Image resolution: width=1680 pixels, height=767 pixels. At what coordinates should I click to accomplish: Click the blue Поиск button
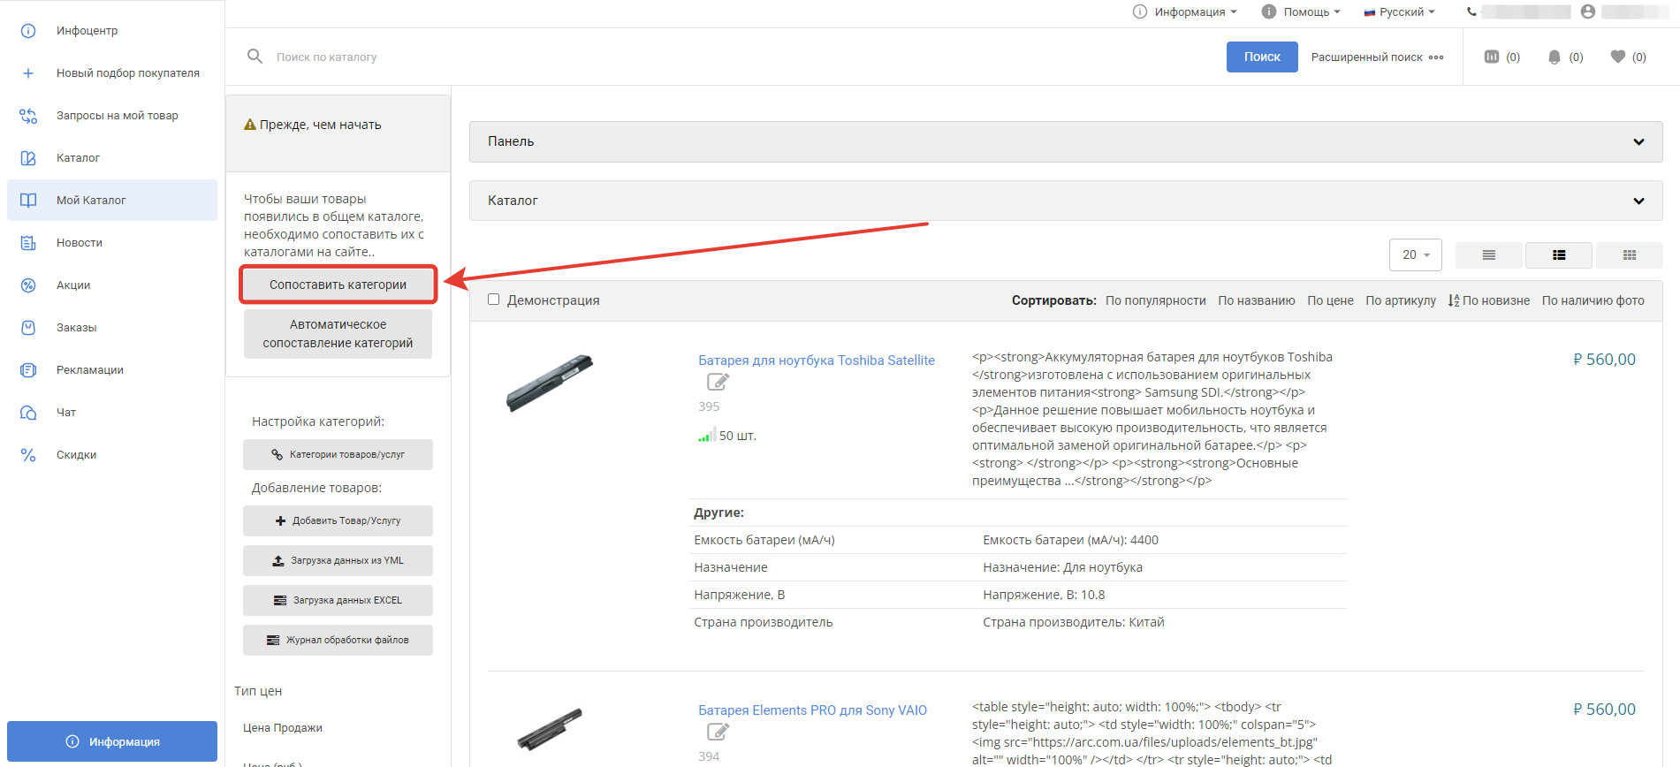pos(1261,57)
